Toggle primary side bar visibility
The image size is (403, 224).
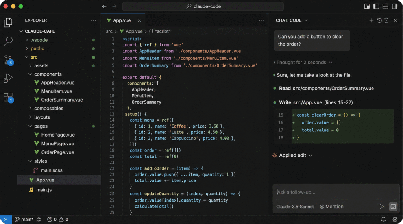coord(376,6)
